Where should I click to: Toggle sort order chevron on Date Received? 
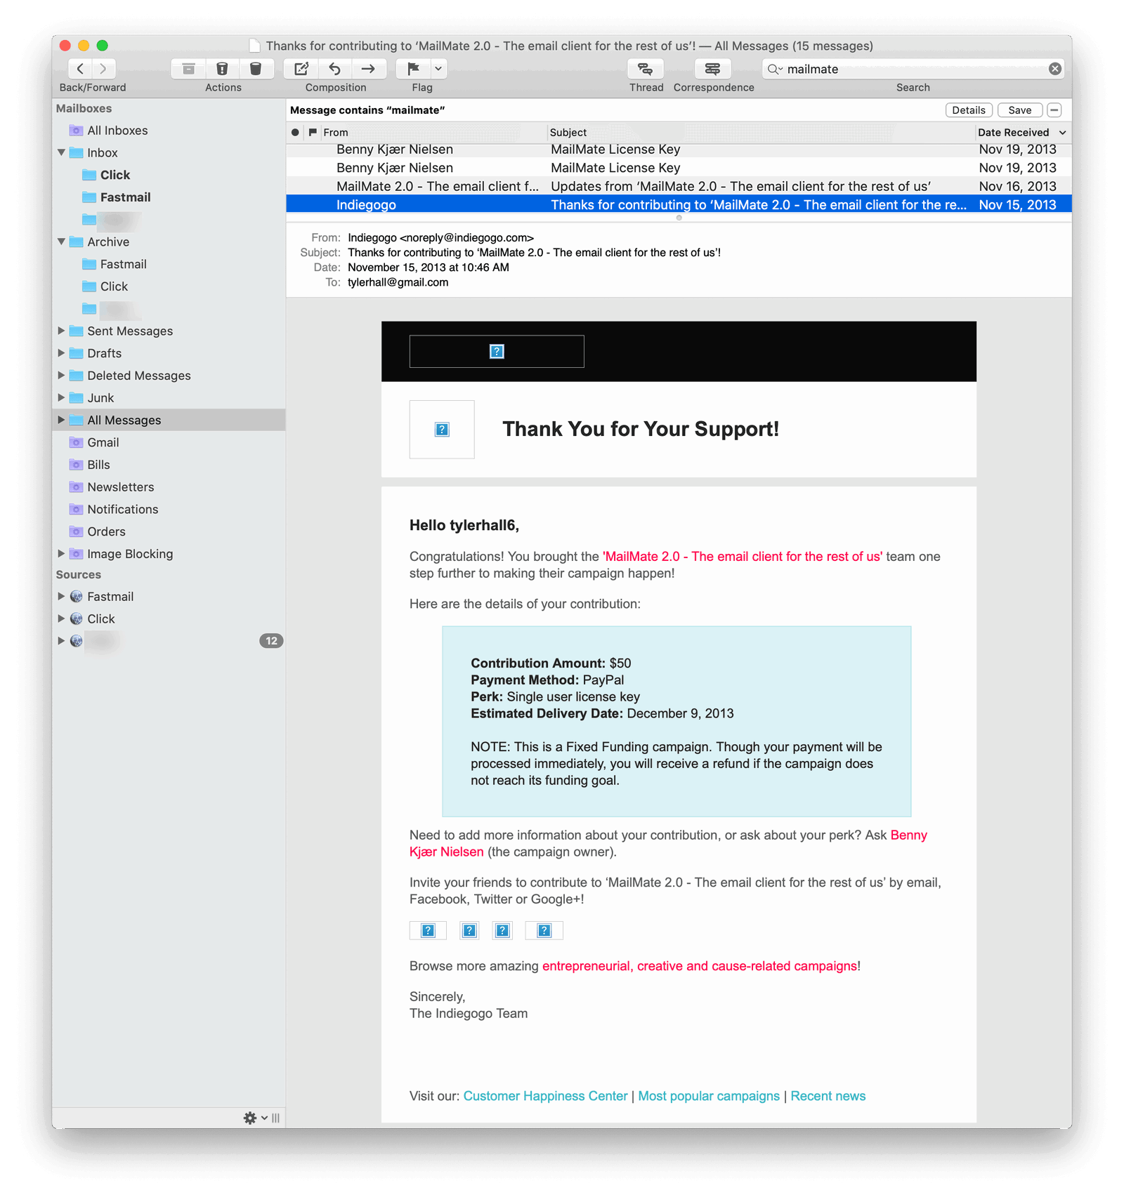tap(1062, 132)
